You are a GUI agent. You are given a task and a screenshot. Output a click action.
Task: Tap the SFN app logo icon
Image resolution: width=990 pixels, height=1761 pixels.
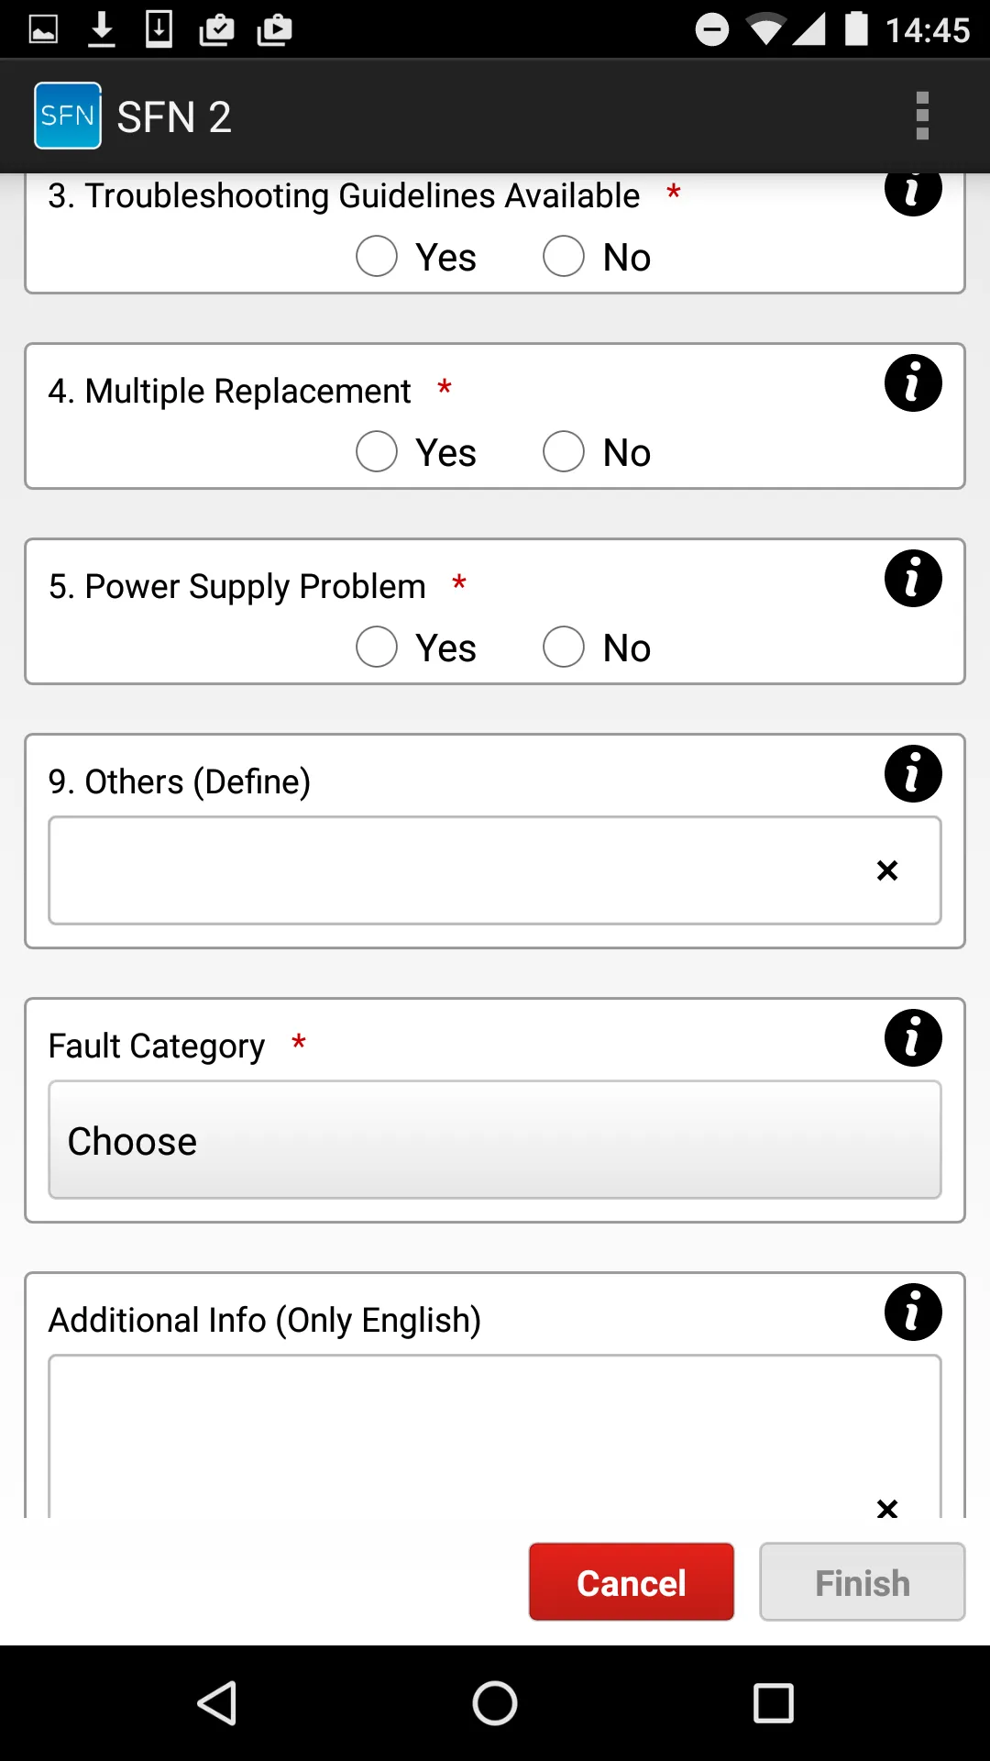[x=68, y=116]
